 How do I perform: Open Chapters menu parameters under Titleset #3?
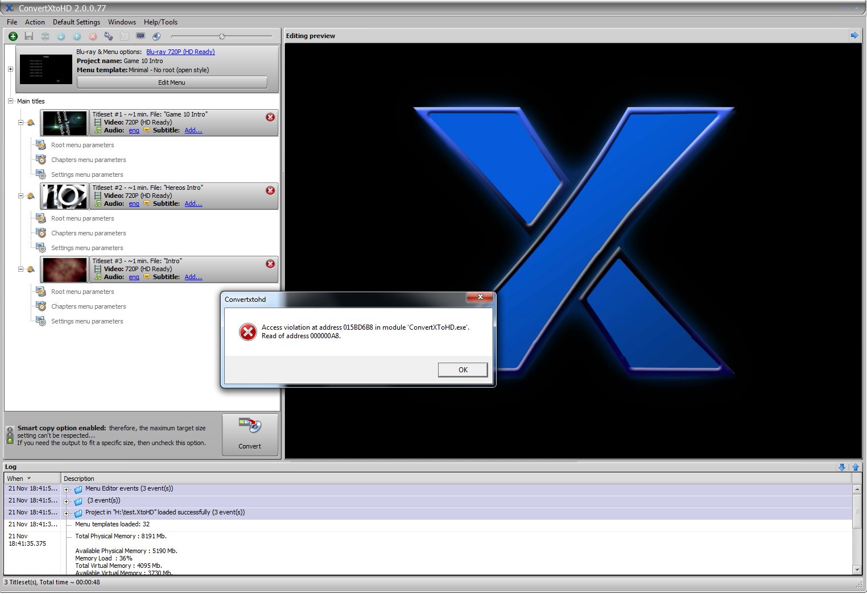[x=89, y=306]
